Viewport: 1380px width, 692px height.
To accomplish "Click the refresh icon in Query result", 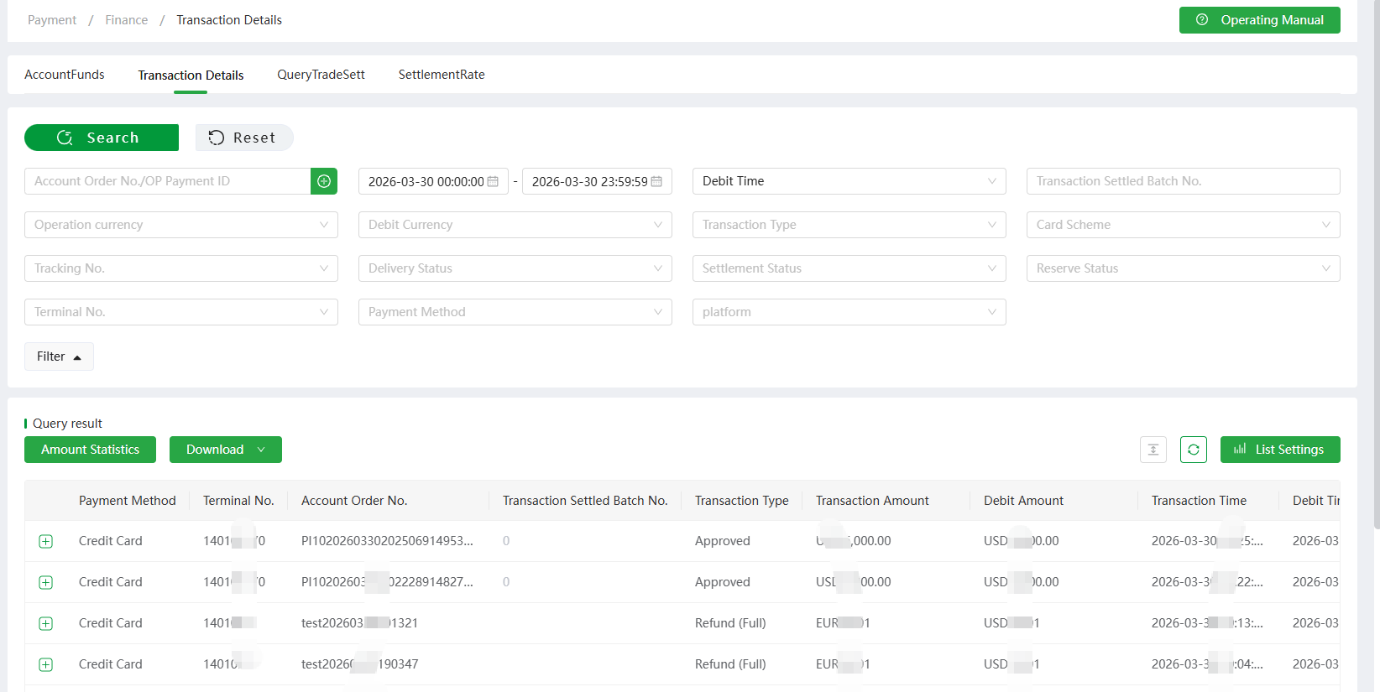I will pyautogui.click(x=1194, y=450).
